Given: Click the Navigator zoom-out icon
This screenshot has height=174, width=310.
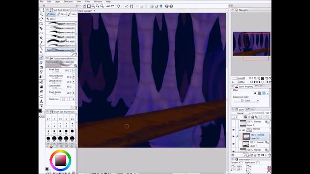Looking at the screenshot, I should 255,78.
